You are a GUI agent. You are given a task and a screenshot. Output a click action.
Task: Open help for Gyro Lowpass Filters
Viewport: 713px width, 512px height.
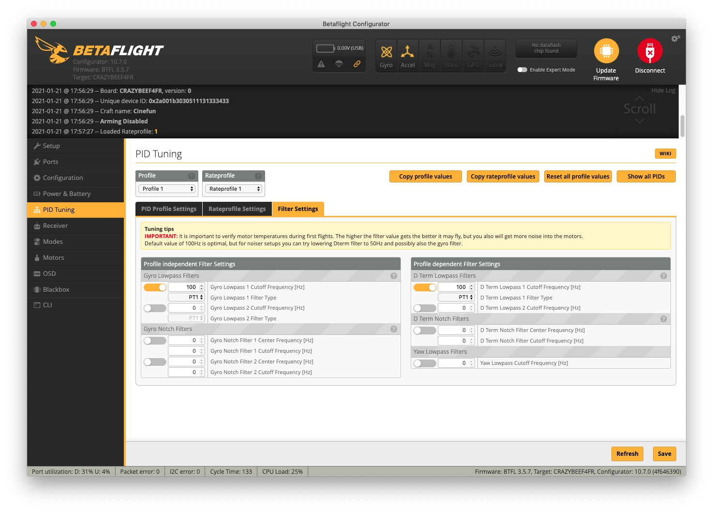point(394,276)
